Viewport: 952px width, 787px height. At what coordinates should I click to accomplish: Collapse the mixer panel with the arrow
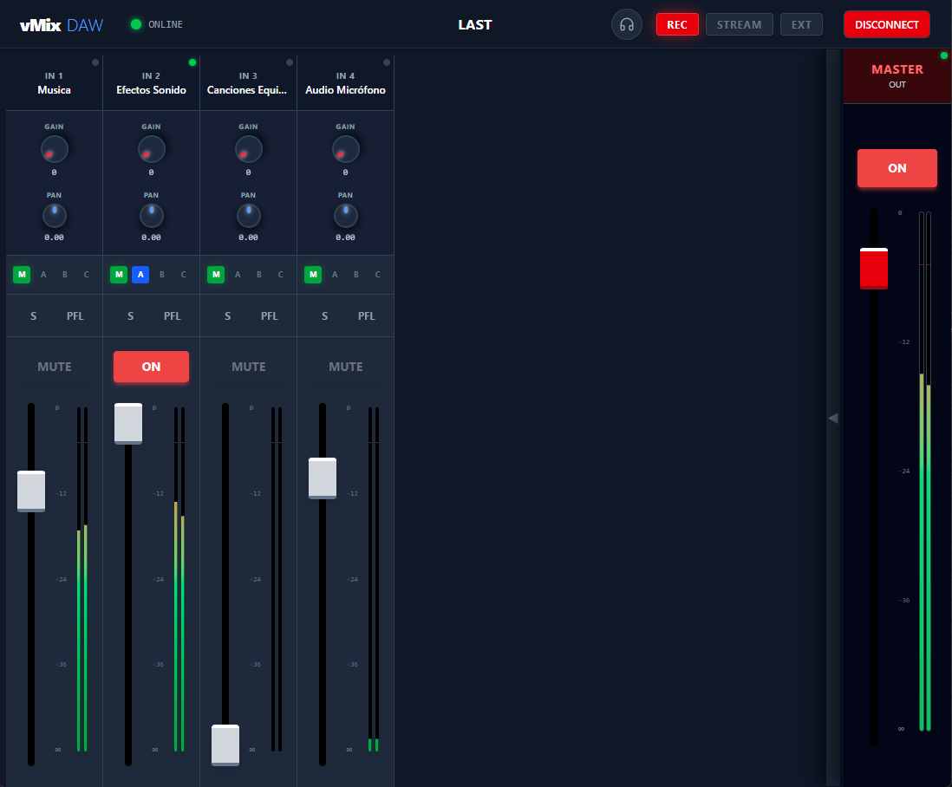point(833,418)
